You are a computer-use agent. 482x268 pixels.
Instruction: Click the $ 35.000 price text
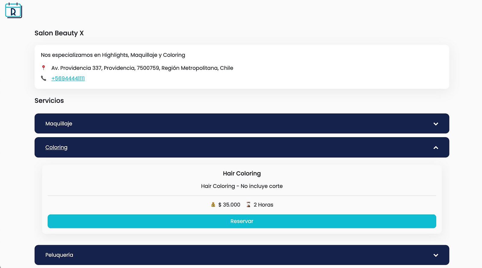point(229,205)
